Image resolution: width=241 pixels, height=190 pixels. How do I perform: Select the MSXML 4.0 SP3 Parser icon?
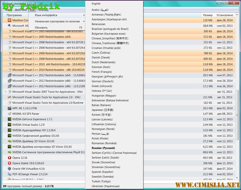click(9, 114)
